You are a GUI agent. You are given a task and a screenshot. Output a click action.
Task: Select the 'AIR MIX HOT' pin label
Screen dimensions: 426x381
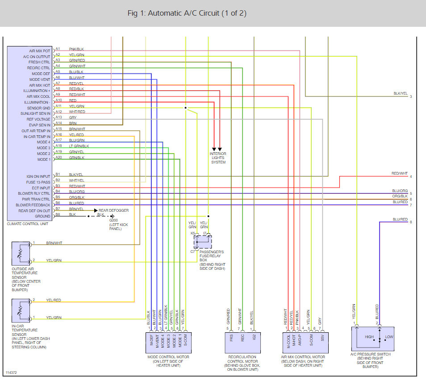[x=40, y=85]
